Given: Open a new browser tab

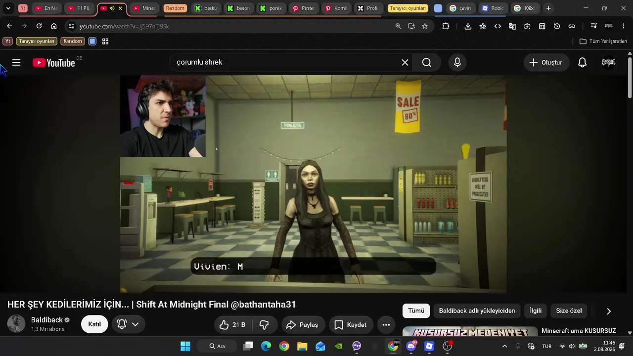Looking at the screenshot, I should tap(548, 8).
